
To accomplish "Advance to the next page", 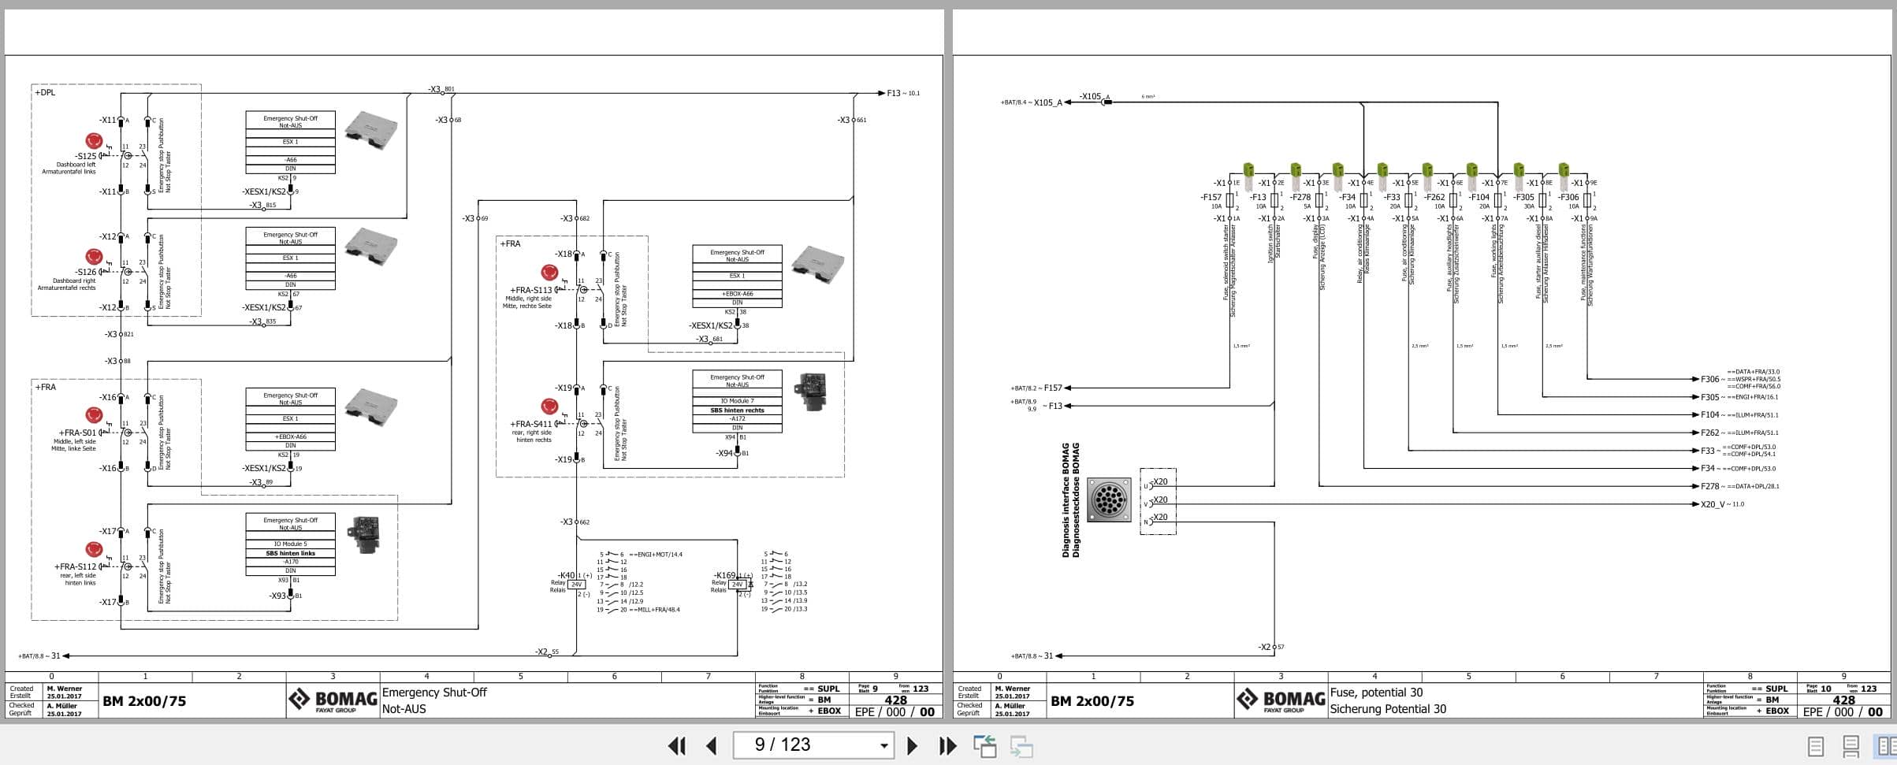I will click(913, 745).
